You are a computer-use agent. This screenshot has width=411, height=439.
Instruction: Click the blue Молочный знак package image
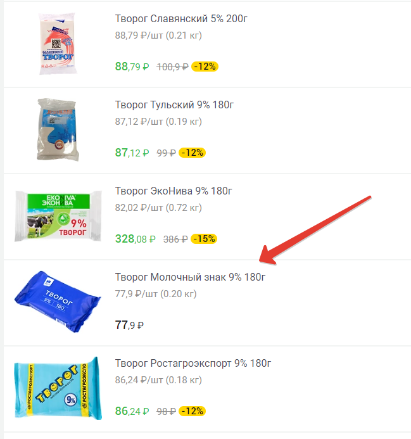tap(58, 302)
